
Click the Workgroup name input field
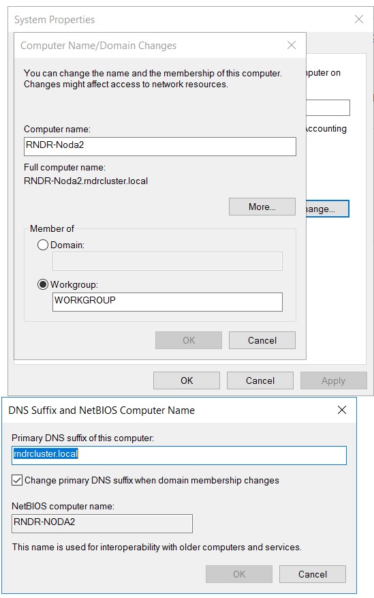tap(168, 302)
